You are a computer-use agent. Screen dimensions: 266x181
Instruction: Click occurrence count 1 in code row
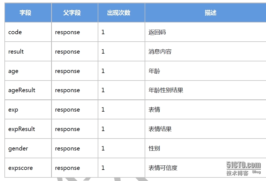click(x=103, y=32)
